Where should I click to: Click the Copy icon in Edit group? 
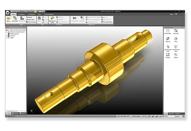pyautogui.click(x=43, y=20)
